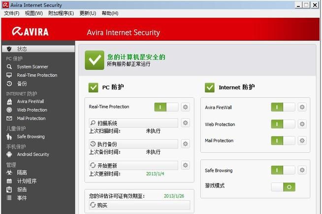
Task: Click the Real-Time Protection monitor icon
Action: pyautogui.click(x=9, y=75)
